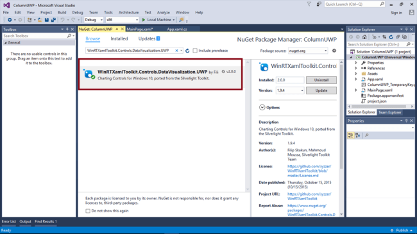The image size is (417, 234).
Task: Click Refresh icon in Solution Explorer toolbar
Action: (x=391, y=37)
